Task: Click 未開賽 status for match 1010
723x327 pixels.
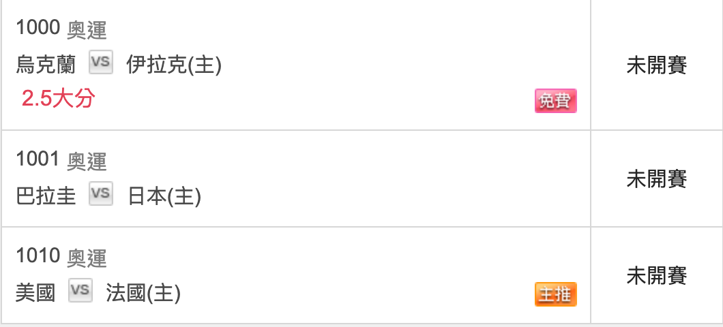Action: click(657, 275)
